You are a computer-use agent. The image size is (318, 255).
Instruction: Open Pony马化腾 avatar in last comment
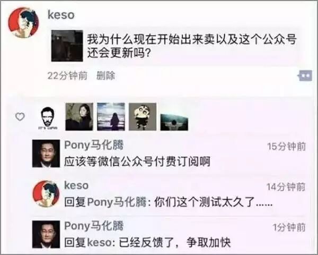pos(46,234)
